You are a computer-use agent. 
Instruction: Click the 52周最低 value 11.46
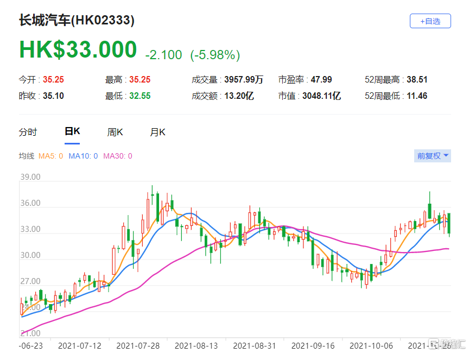(x=417, y=96)
